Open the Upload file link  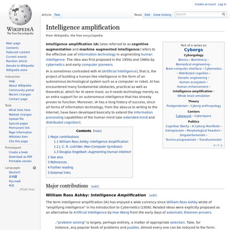pyautogui.click(x=16, y=119)
